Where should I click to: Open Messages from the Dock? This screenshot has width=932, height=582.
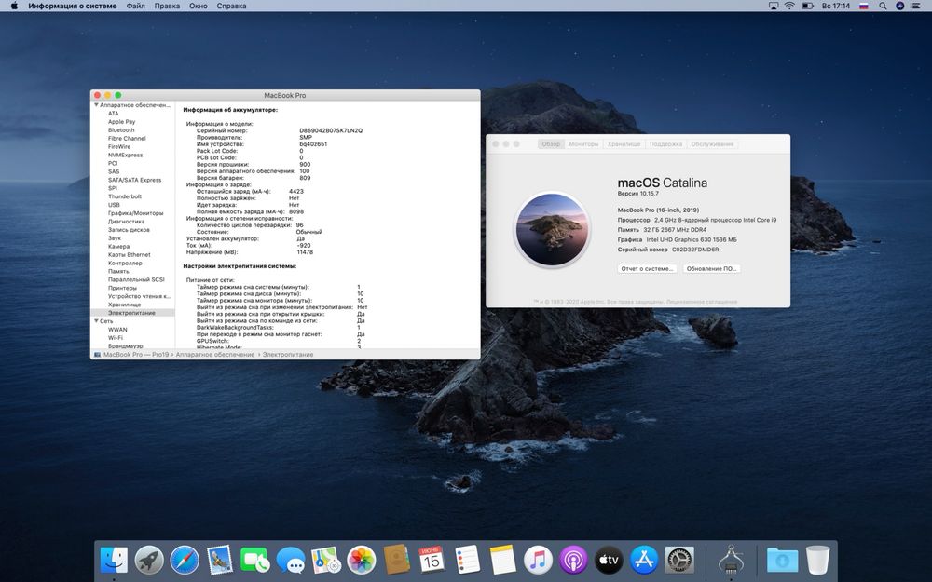290,560
